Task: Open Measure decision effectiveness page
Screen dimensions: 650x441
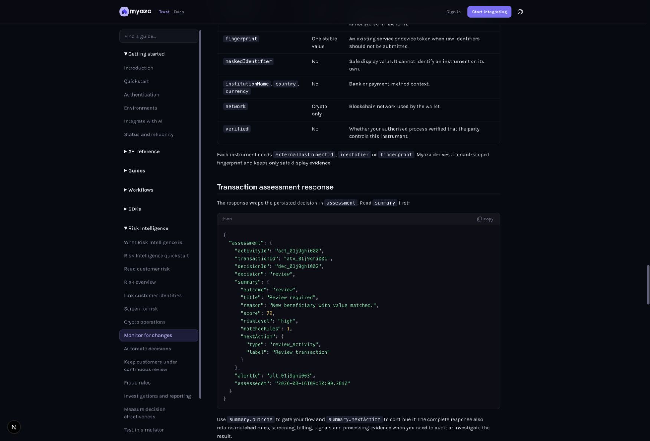Action: pos(145,413)
